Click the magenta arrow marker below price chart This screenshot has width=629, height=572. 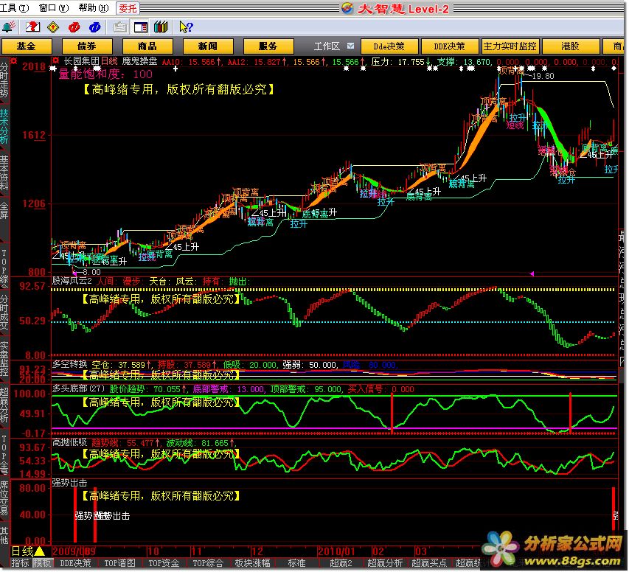coord(532,274)
